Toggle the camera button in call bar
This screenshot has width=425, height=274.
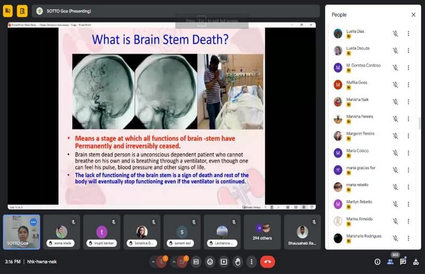[183, 262]
